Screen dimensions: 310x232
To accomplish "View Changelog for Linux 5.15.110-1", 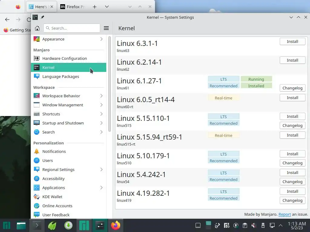I will point(292,125).
